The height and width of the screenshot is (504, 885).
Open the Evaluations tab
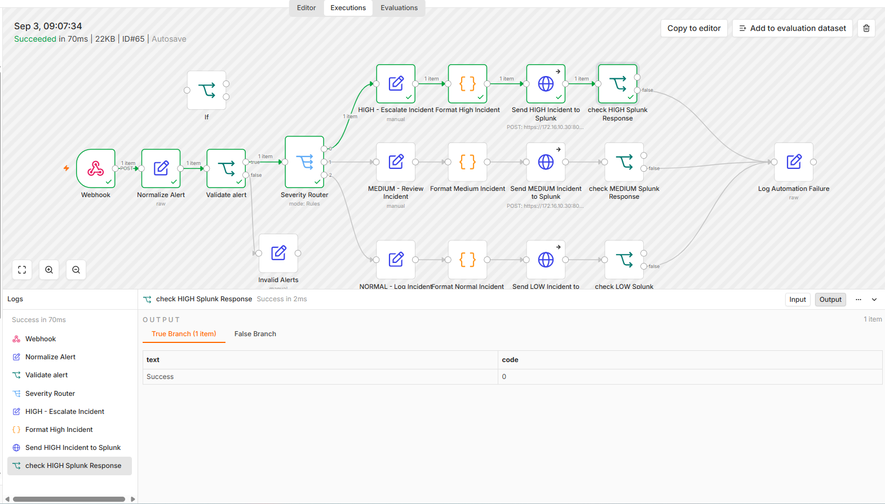coord(399,8)
